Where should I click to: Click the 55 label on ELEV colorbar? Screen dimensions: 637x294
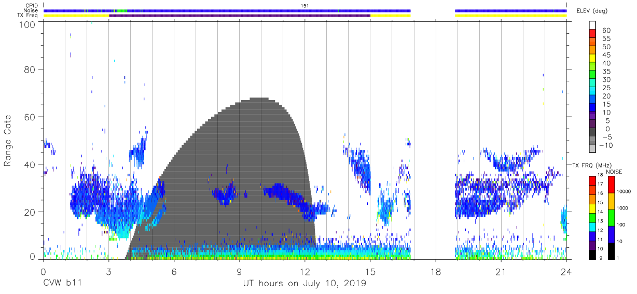tap(606, 39)
